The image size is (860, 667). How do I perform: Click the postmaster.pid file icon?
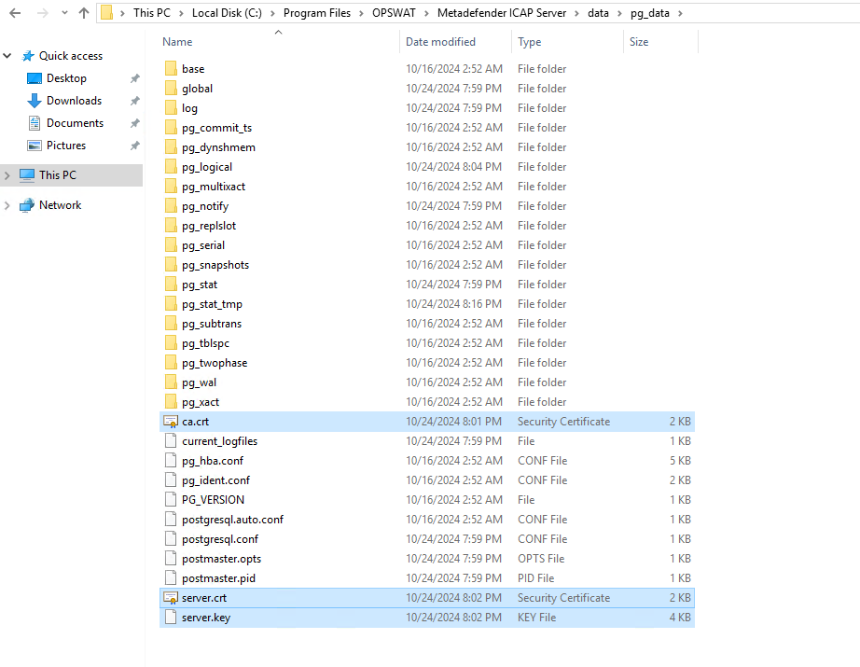tap(171, 578)
